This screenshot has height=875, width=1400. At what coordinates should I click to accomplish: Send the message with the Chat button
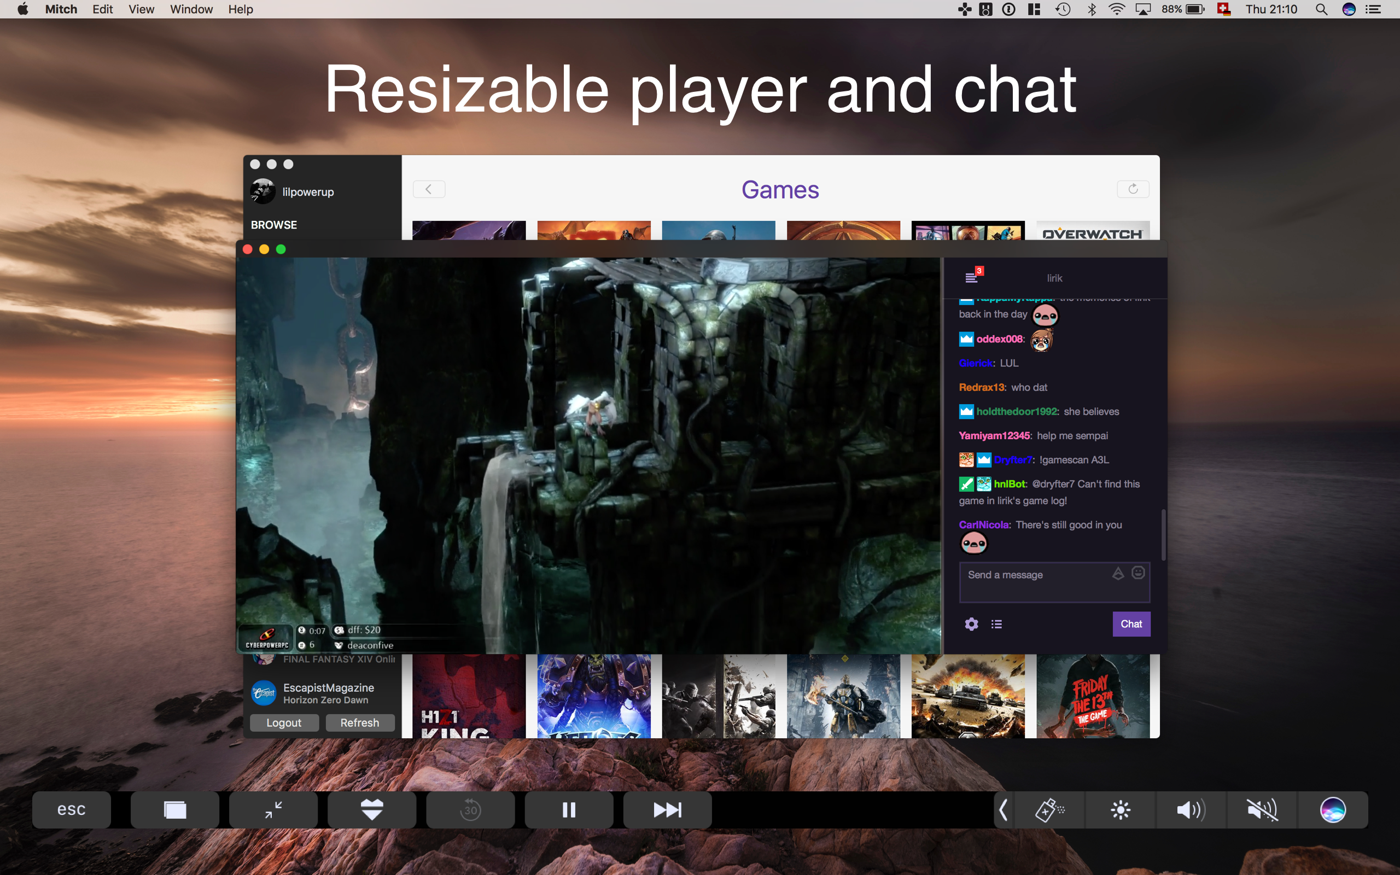[1131, 624]
